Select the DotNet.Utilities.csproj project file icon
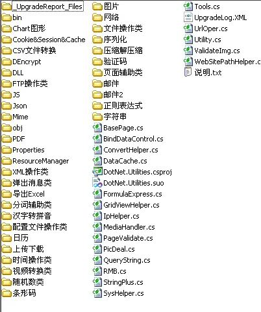The image size is (261, 312). pos(97,172)
